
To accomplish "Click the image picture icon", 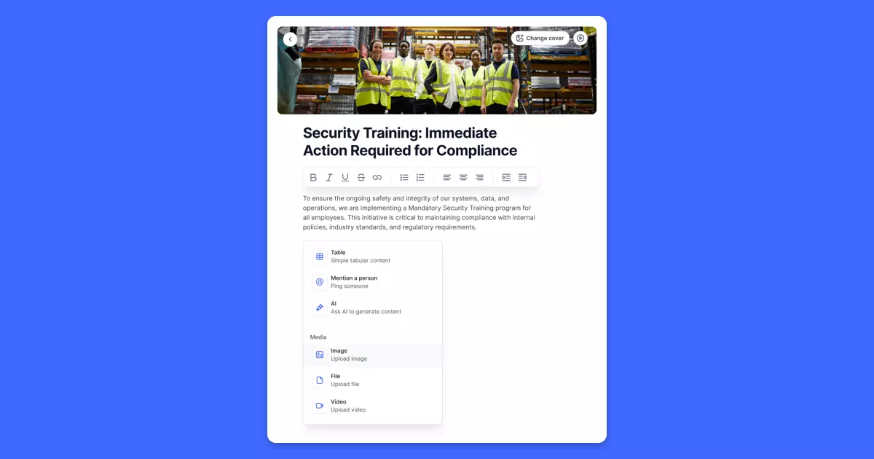I will [320, 355].
